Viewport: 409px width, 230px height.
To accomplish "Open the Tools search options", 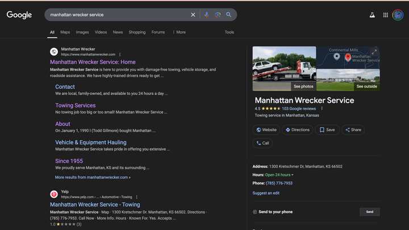I will tap(229, 32).
